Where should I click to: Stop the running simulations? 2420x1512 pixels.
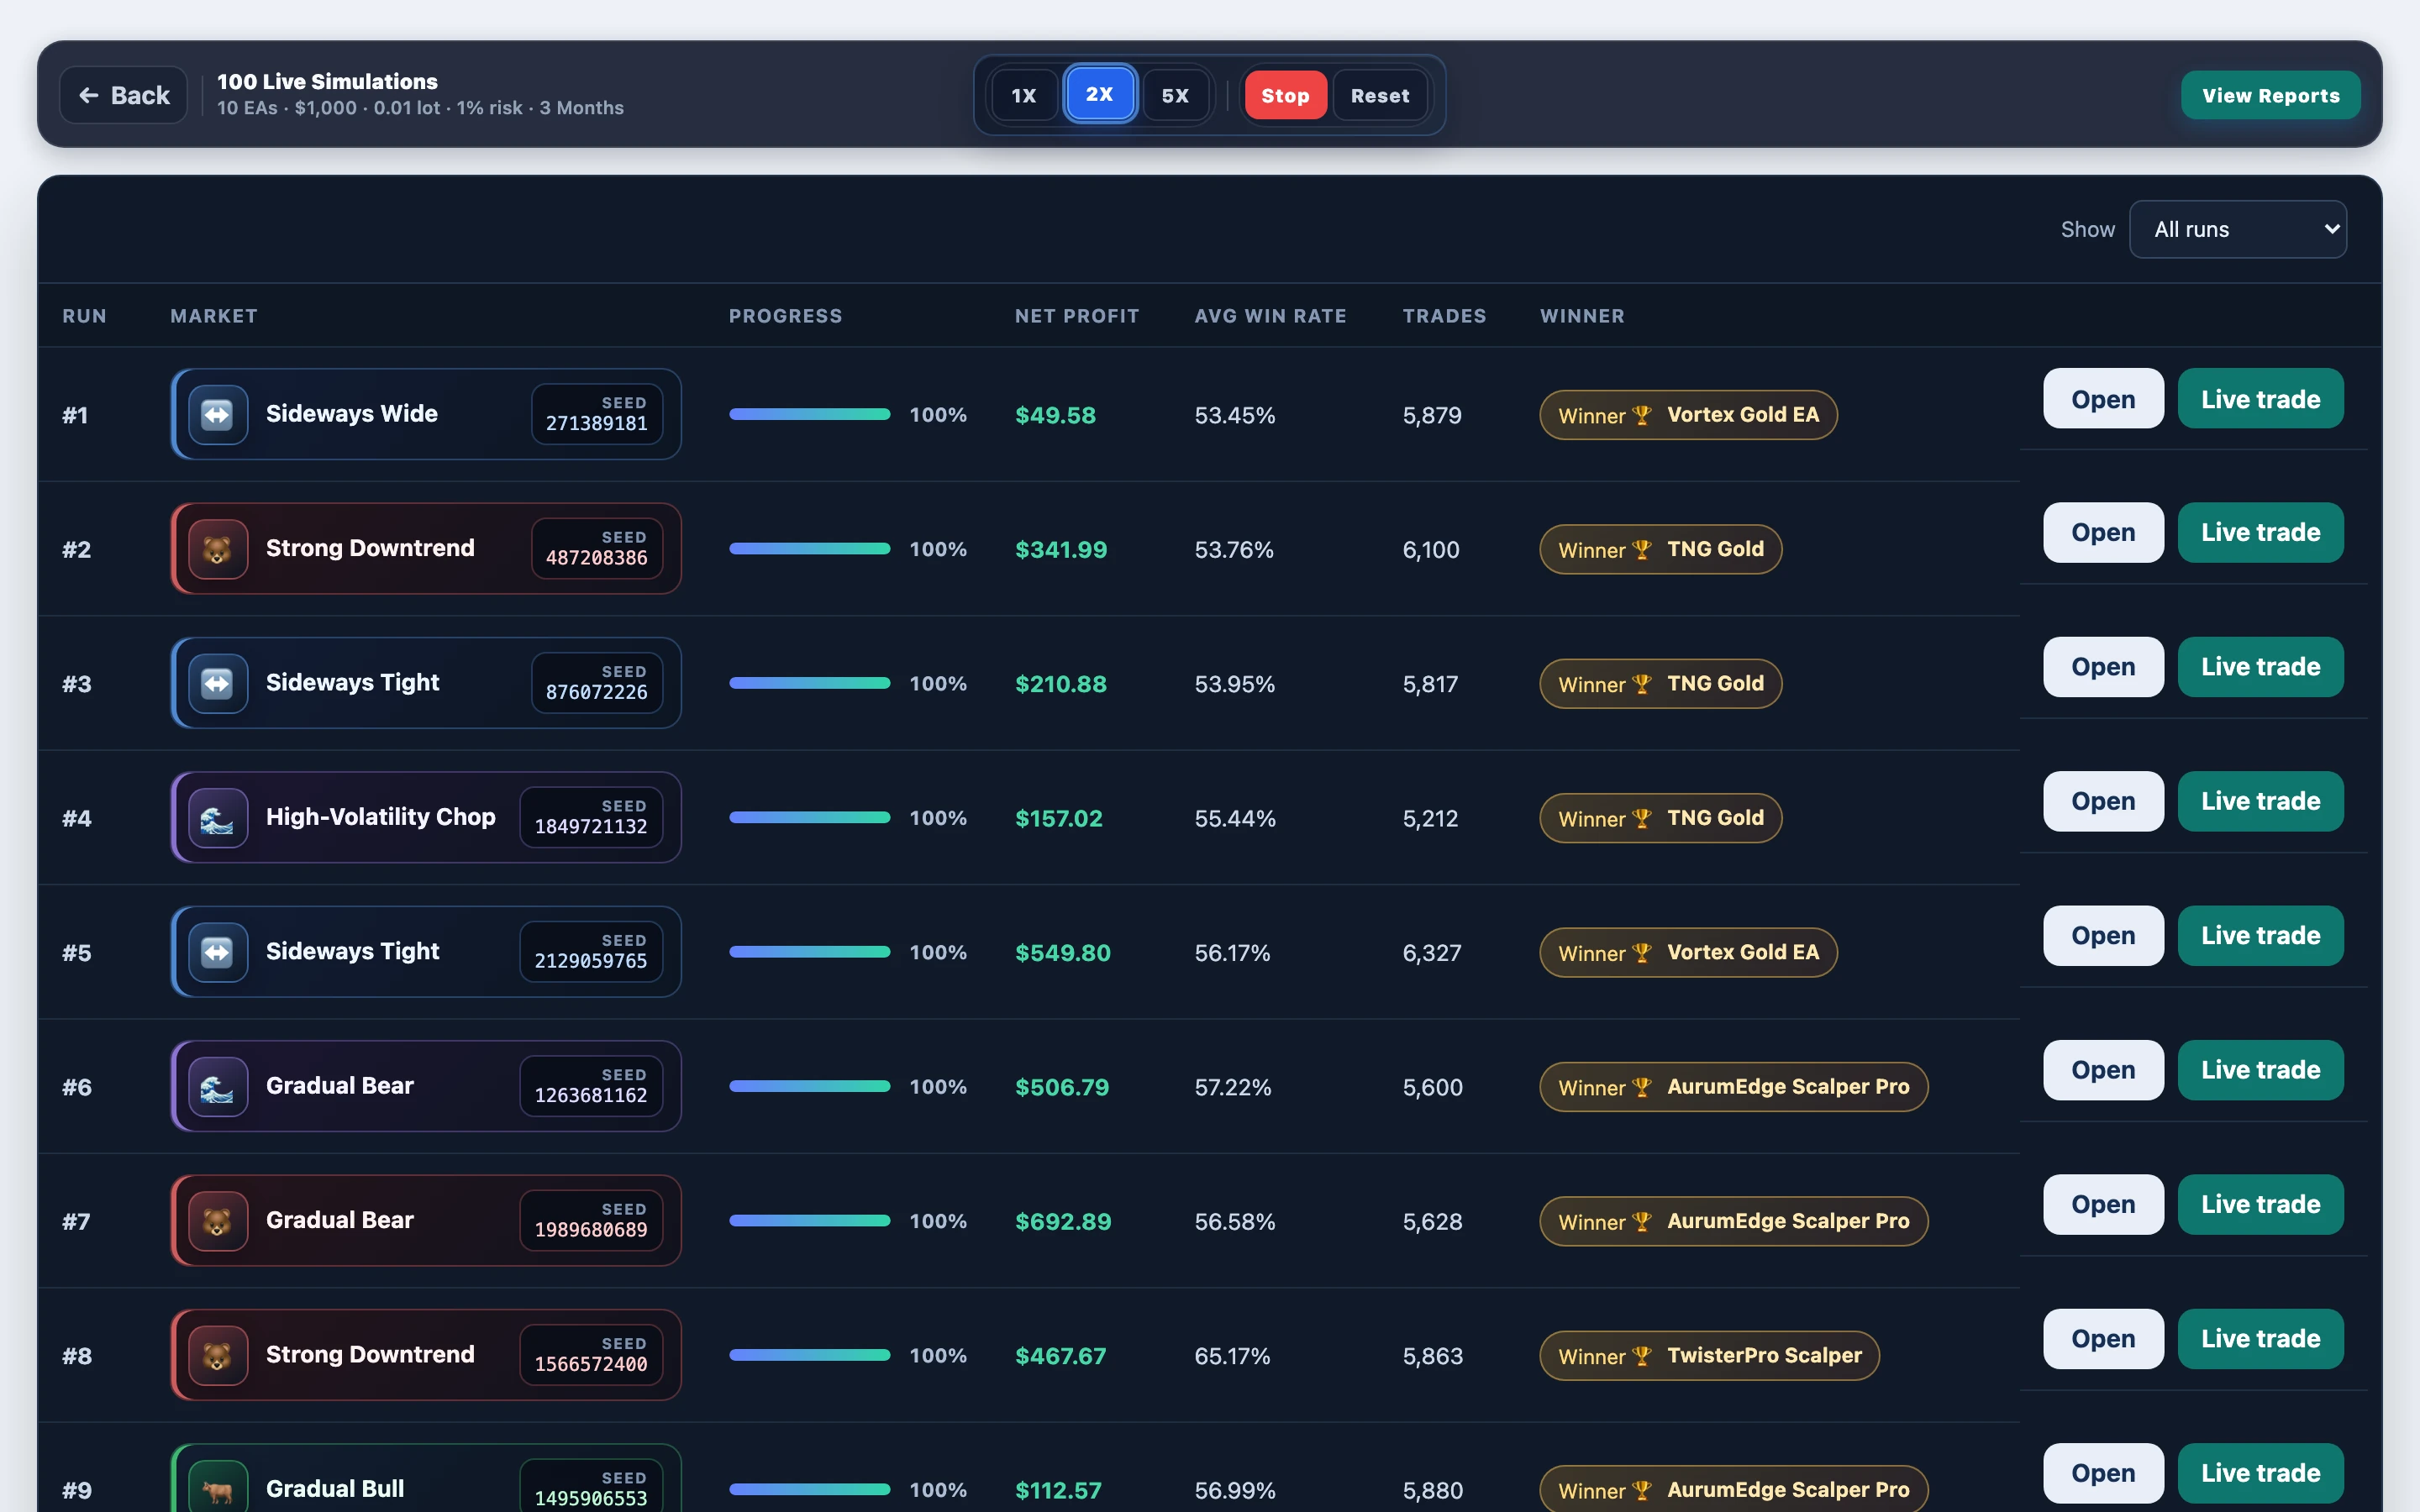(x=1285, y=95)
